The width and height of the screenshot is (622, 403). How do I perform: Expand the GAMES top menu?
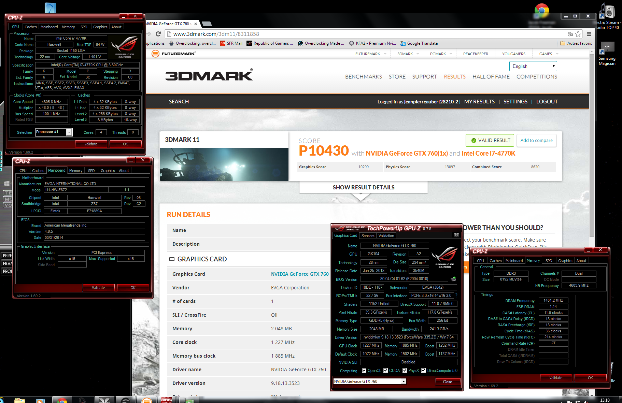pos(549,54)
